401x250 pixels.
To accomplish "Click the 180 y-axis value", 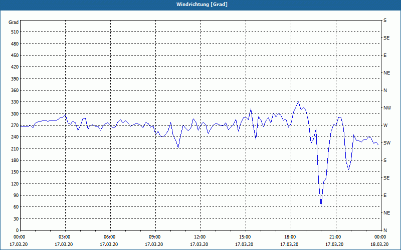I will (15, 160).
